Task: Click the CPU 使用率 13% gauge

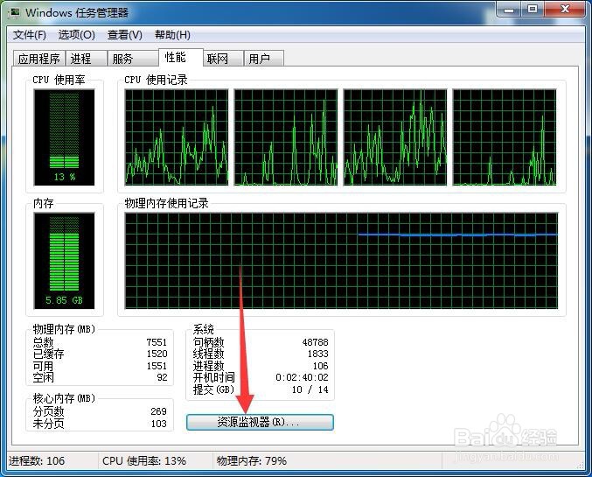Action: click(64, 137)
